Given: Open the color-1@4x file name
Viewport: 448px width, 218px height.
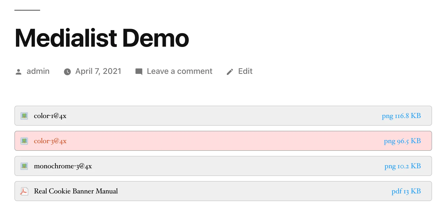Looking at the screenshot, I should pyautogui.click(x=50, y=116).
